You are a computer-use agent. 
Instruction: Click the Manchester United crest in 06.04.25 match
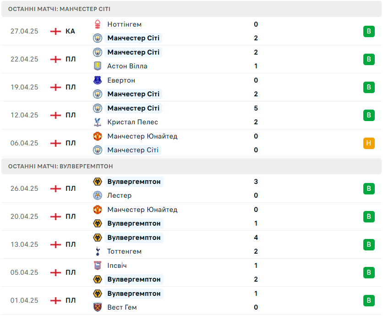coord(98,136)
